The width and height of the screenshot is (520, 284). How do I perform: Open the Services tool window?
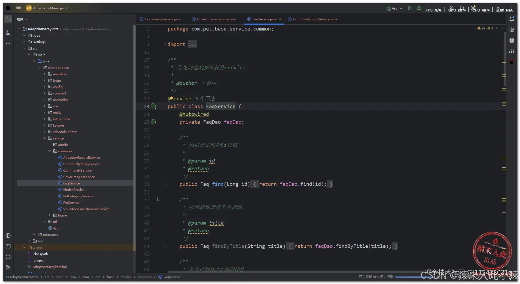coord(8,236)
